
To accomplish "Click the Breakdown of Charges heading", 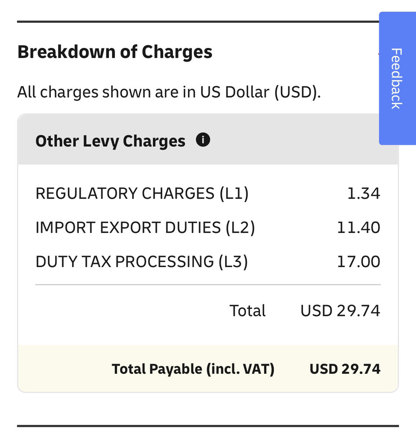I will [115, 52].
